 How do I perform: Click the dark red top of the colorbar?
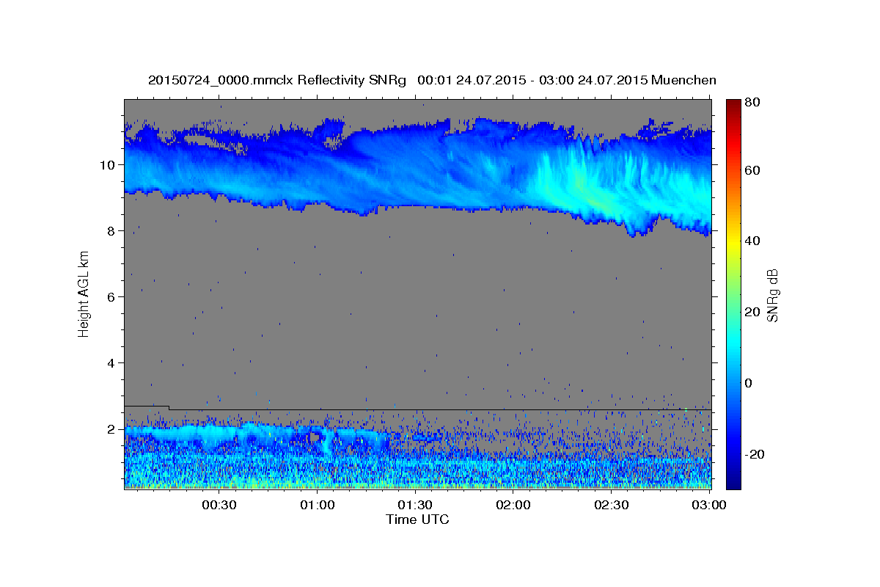733,105
